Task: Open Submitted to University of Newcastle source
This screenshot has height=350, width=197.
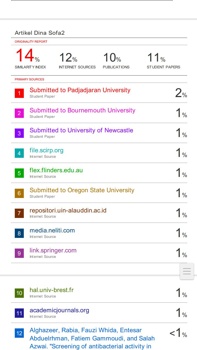Action: click(x=81, y=130)
